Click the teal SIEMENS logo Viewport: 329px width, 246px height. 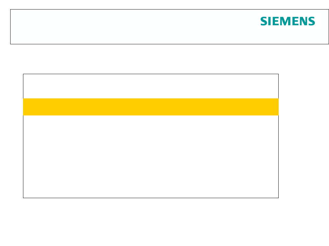tap(288, 21)
